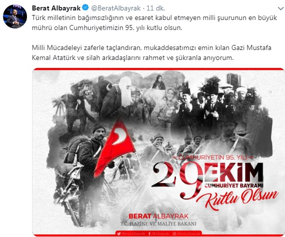Click the display name Berat Albayrak

56,8
